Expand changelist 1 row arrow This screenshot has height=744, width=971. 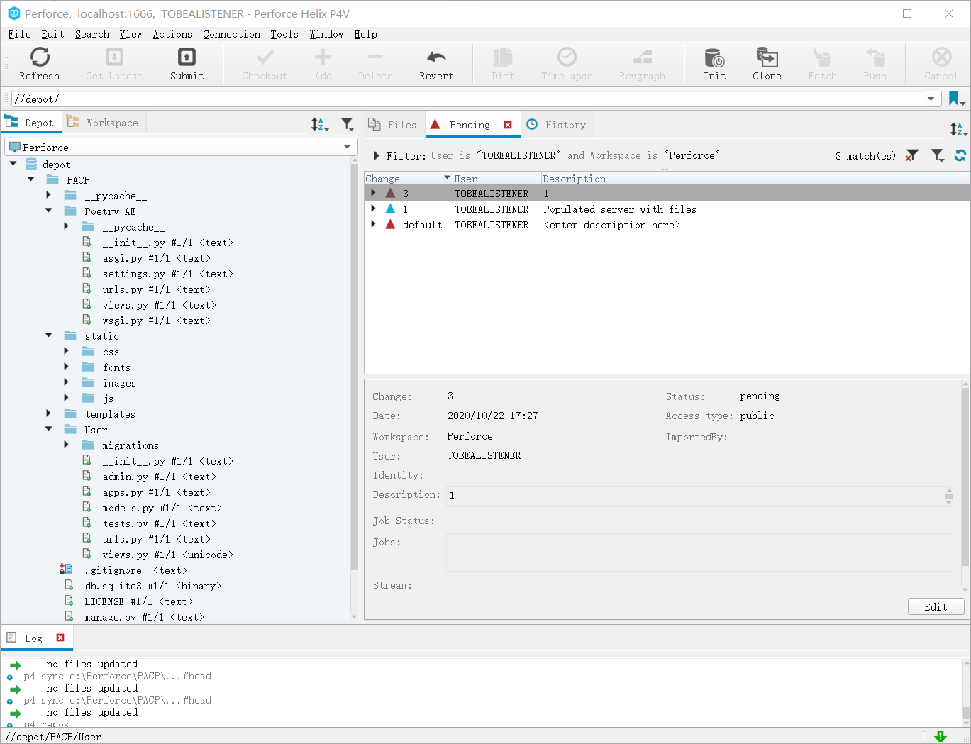coord(373,209)
